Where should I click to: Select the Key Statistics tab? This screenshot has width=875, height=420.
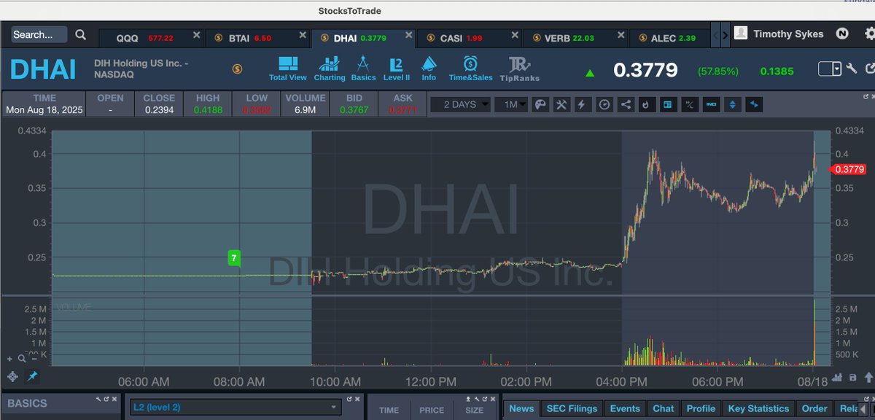tap(758, 408)
